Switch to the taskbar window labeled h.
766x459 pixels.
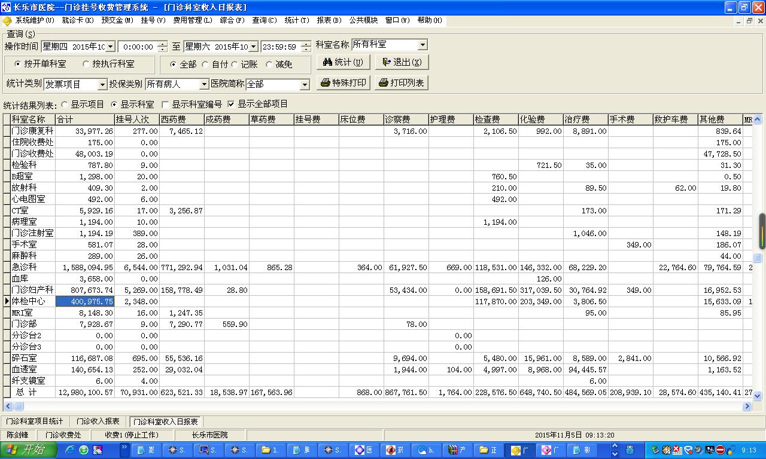pos(426,450)
